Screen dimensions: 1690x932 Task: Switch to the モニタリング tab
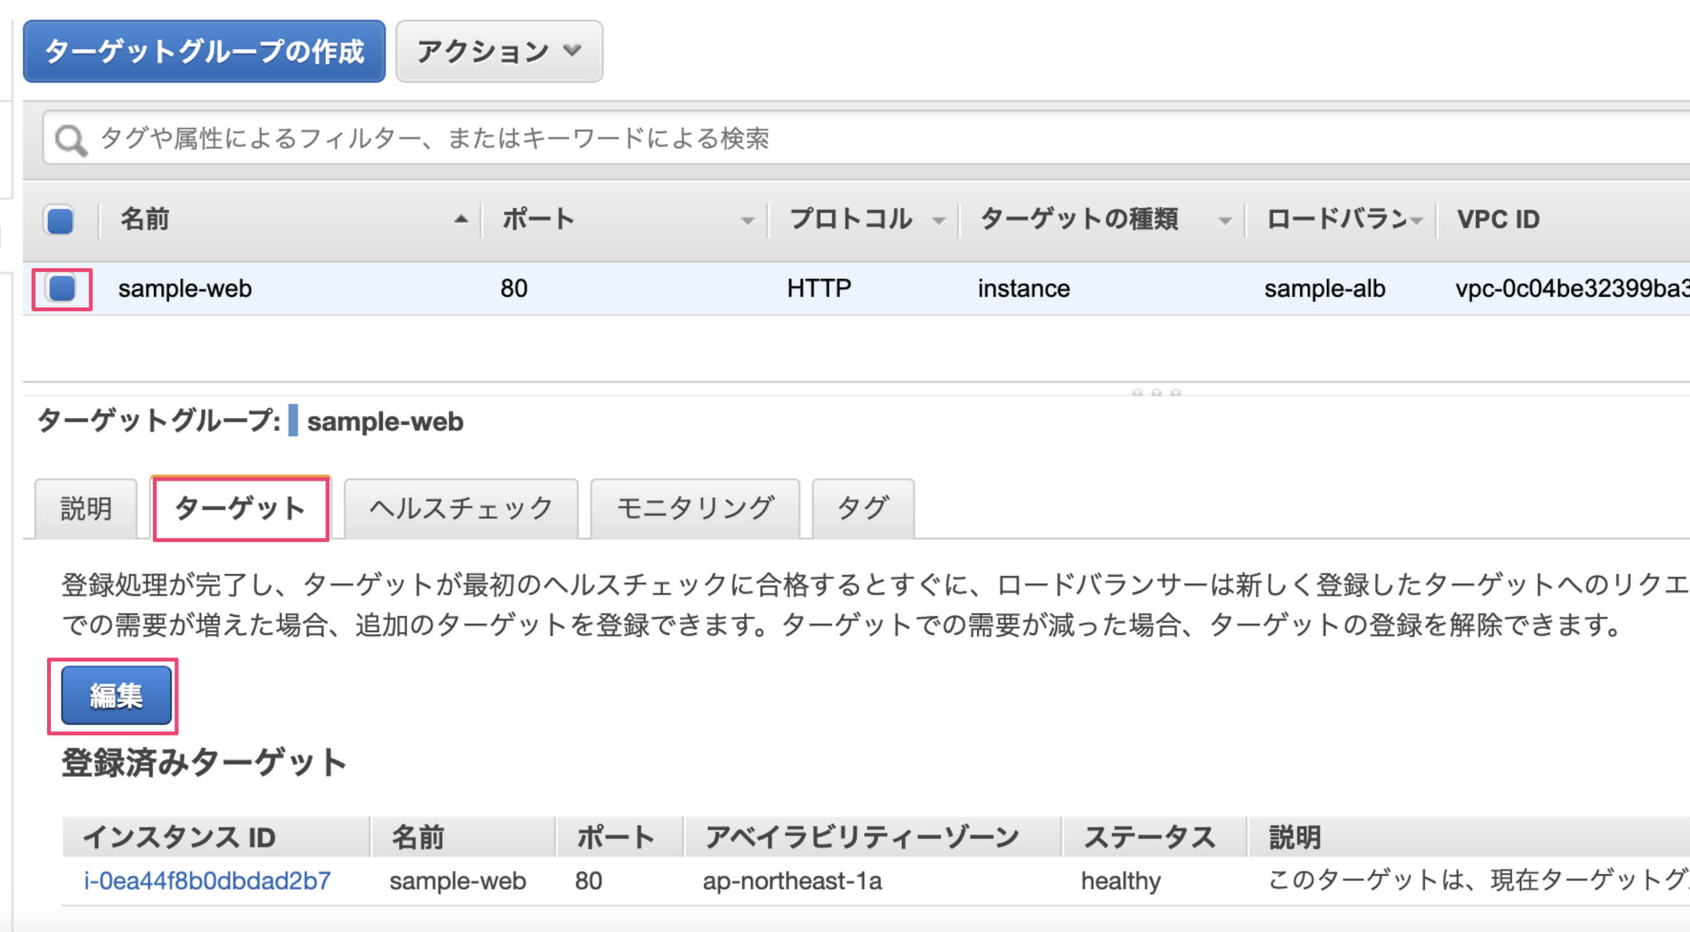click(x=695, y=509)
